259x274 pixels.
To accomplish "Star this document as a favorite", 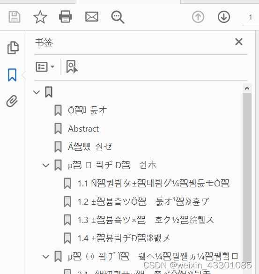I will tap(40, 17).
